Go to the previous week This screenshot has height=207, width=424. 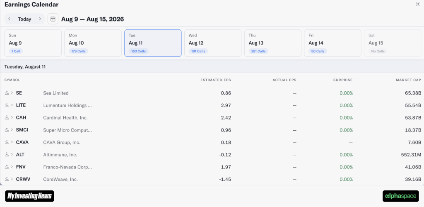click(x=10, y=19)
